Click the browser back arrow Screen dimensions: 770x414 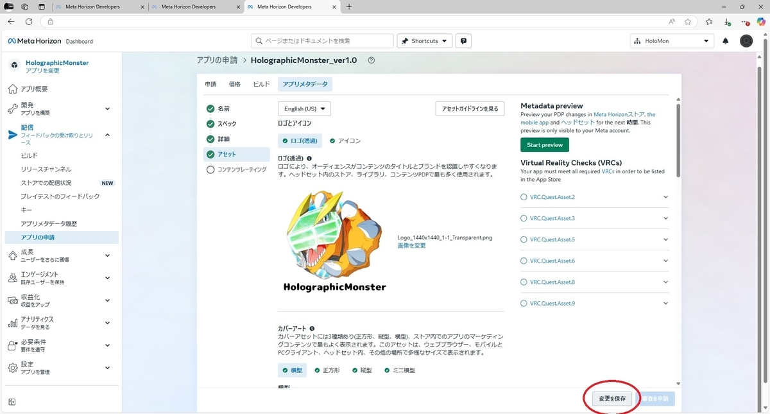(x=11, y=21)
